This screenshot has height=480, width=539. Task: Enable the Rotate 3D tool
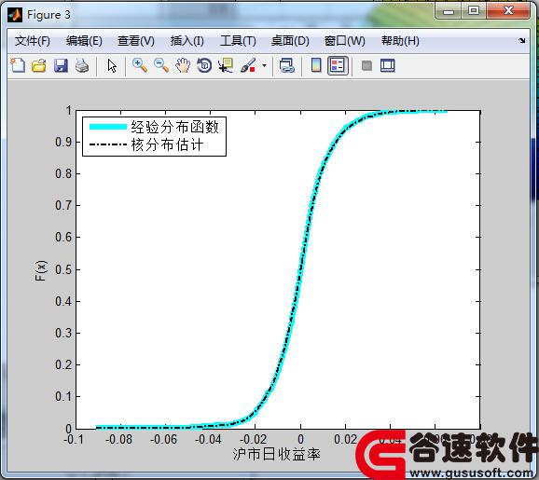204,65
